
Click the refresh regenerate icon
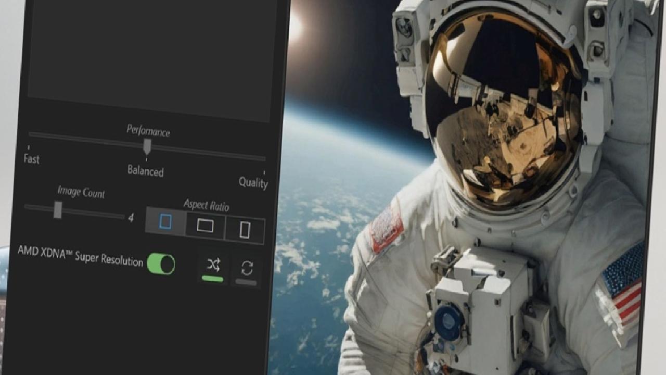247,268
